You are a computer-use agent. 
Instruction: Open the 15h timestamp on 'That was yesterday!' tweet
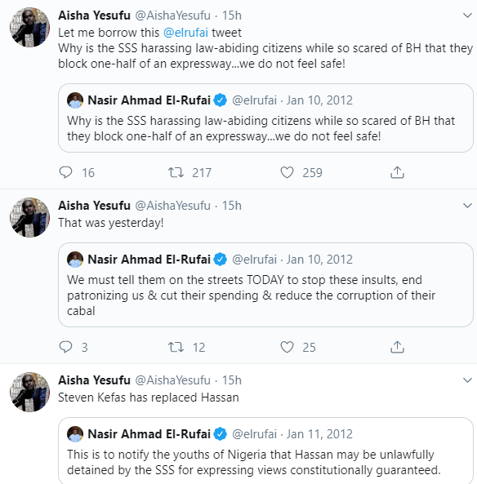pyautogui.click(x=232, y=206)
